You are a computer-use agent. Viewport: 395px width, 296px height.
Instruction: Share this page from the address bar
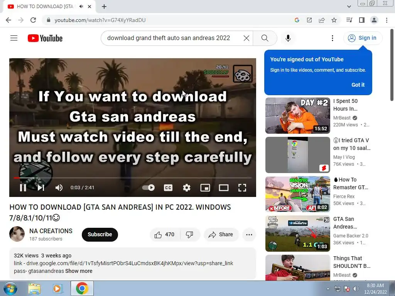tap(322, 20)
